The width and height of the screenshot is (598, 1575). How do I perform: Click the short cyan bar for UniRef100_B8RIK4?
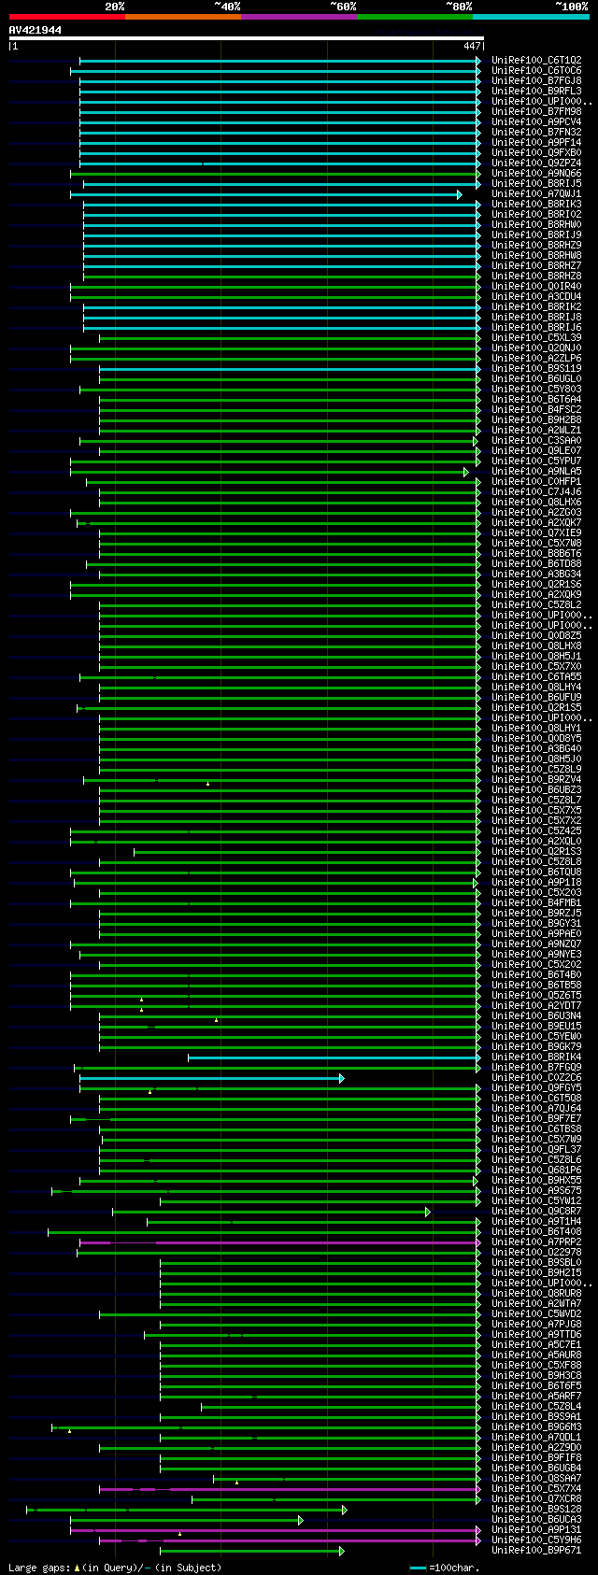tap(334, 1057)
